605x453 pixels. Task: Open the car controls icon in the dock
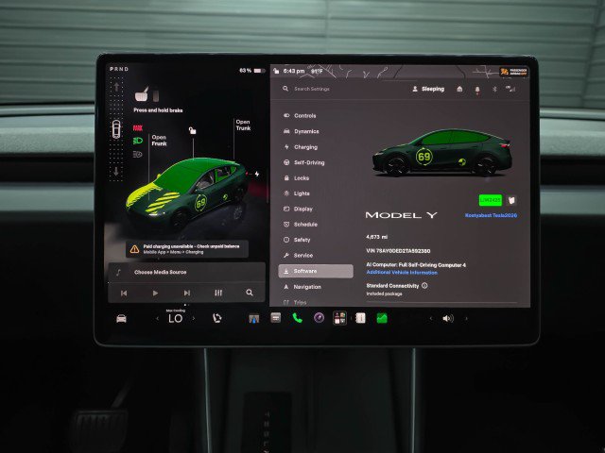121,319
